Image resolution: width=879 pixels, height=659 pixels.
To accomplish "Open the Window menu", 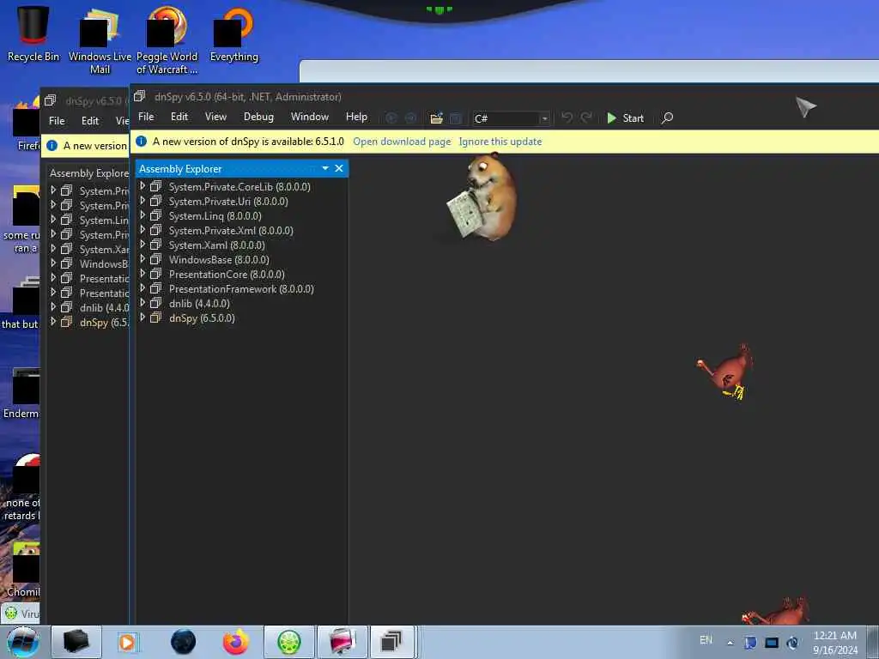I will tap(309, 117).
